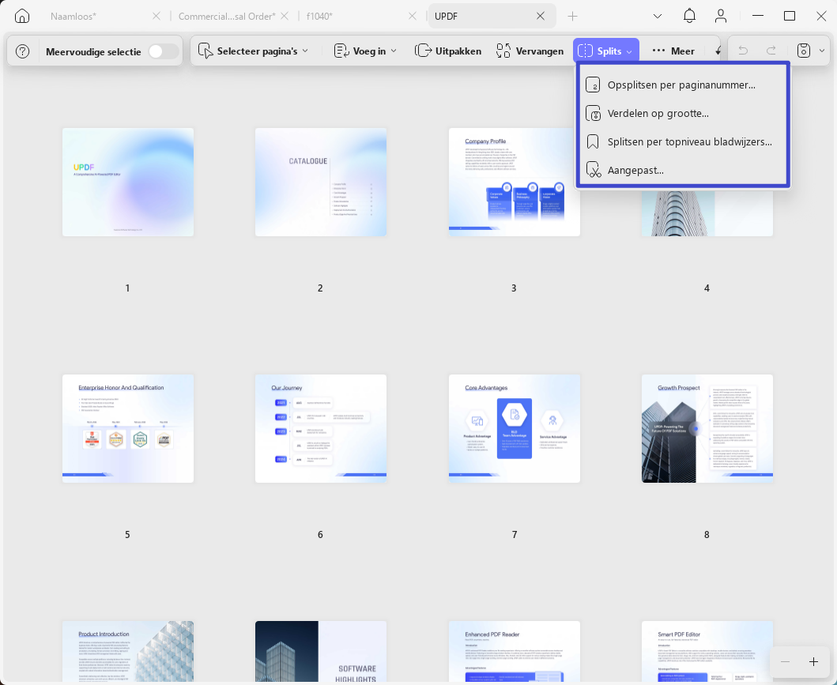Click the undo arrow icon
The width and height of the screenshot is (837, 685).
pos(742,51)
